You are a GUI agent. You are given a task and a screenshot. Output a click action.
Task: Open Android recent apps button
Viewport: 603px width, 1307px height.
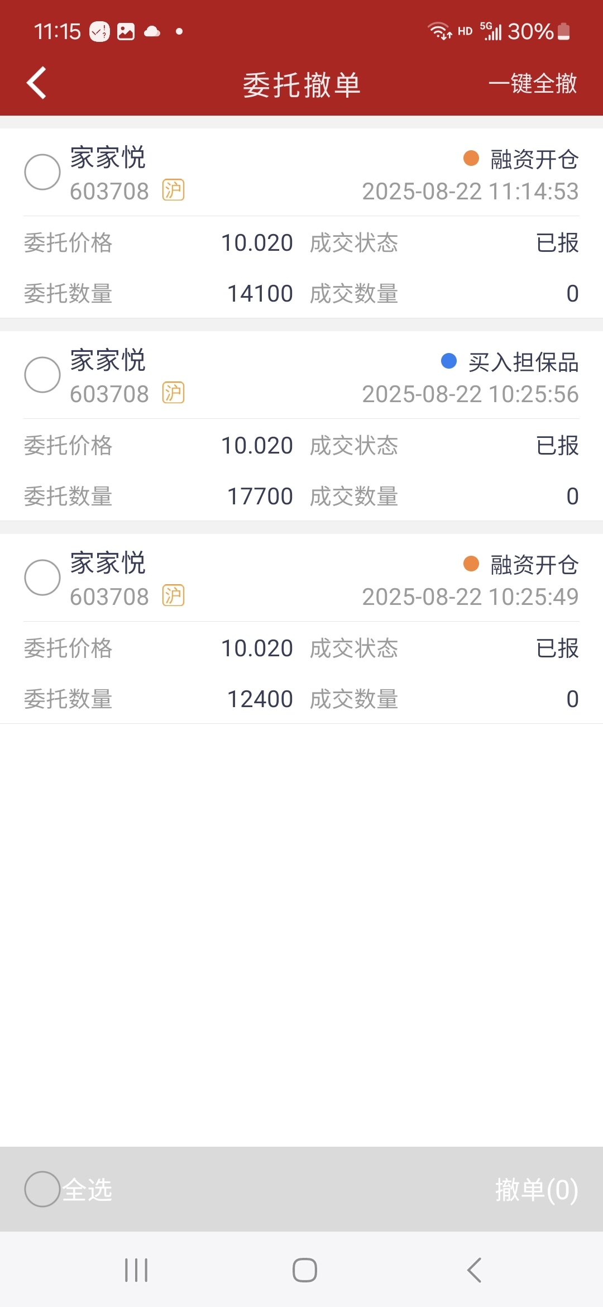[x=136, y=1270]
